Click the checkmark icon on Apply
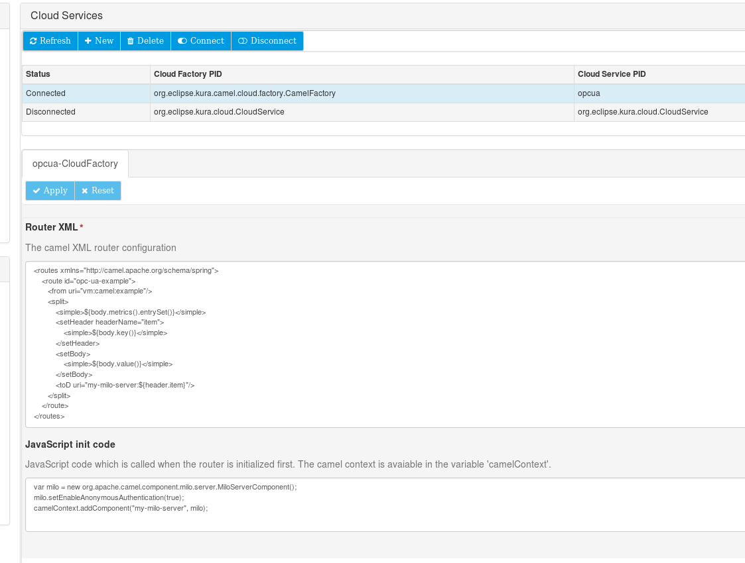 [36, 191]
